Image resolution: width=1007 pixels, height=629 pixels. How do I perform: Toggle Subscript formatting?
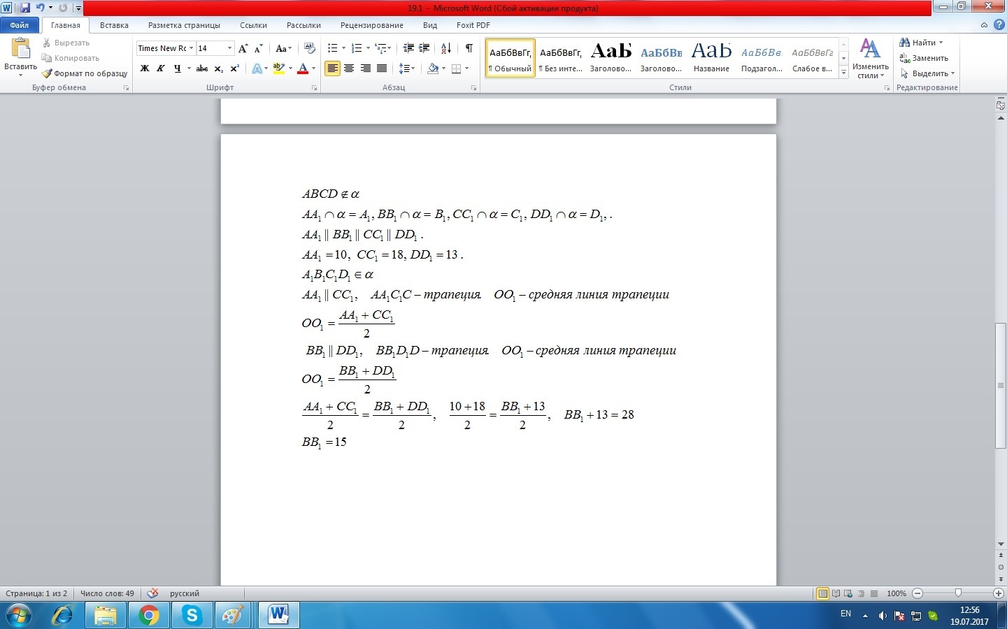219,68
